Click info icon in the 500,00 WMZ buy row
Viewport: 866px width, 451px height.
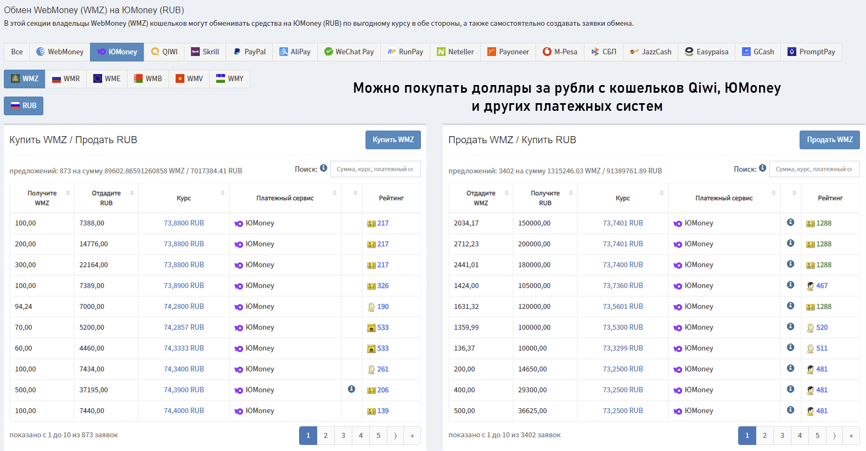point(351,389)
